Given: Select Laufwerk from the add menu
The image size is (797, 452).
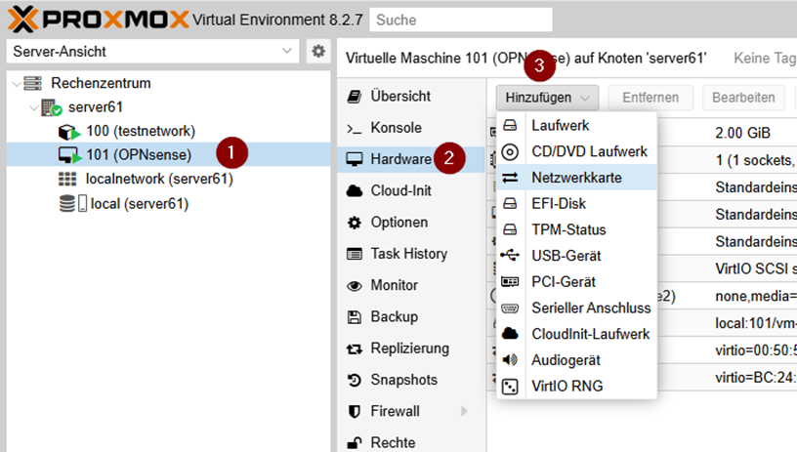Looking at the screenshot, I should (x=576, y=125).
